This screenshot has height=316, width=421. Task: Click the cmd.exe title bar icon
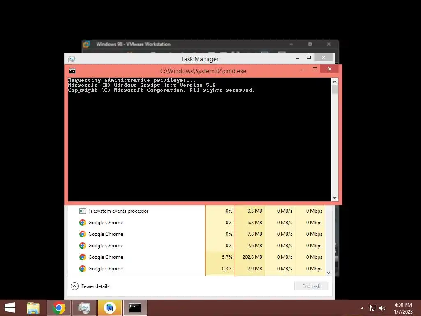click(72, 71)
